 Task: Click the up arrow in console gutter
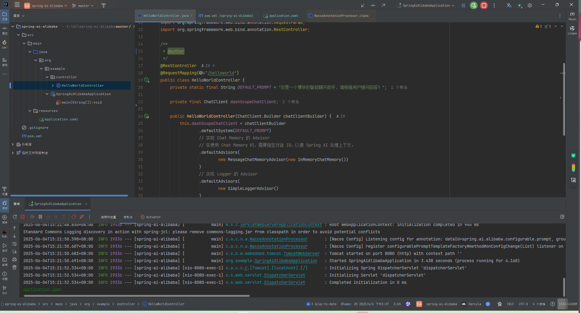tap(14, 228)
